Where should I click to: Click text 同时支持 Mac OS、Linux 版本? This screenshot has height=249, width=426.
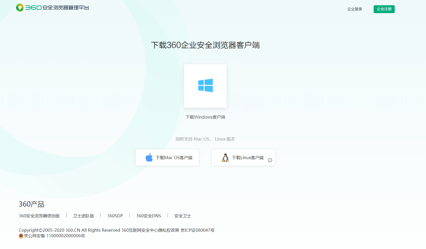205,139
